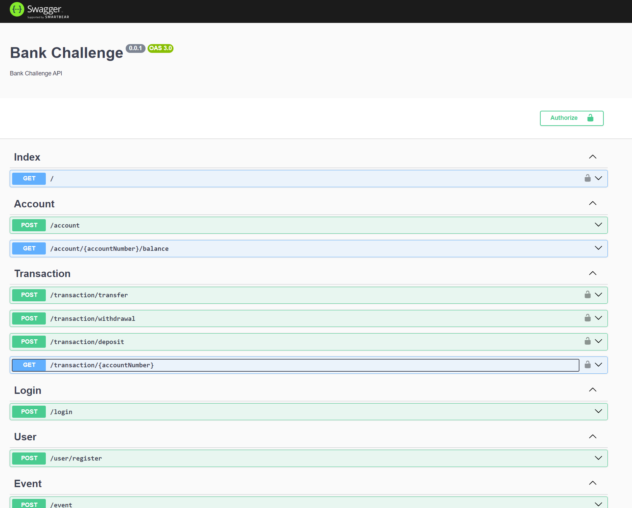This screenshot has height=508, width=632.
Task: Expand POST /event operation arrow
Action: (598, 504)
